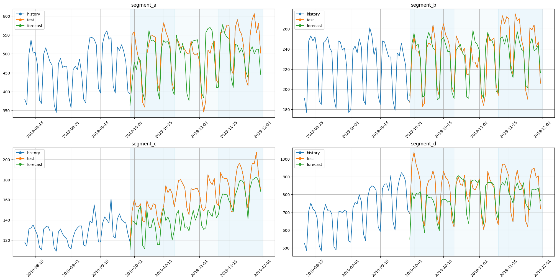Click y-axis label 220 in segment_b
Image resolution: width=557 pixels, height=280 pixels.
pyautogui.click(x=287, y=69)
